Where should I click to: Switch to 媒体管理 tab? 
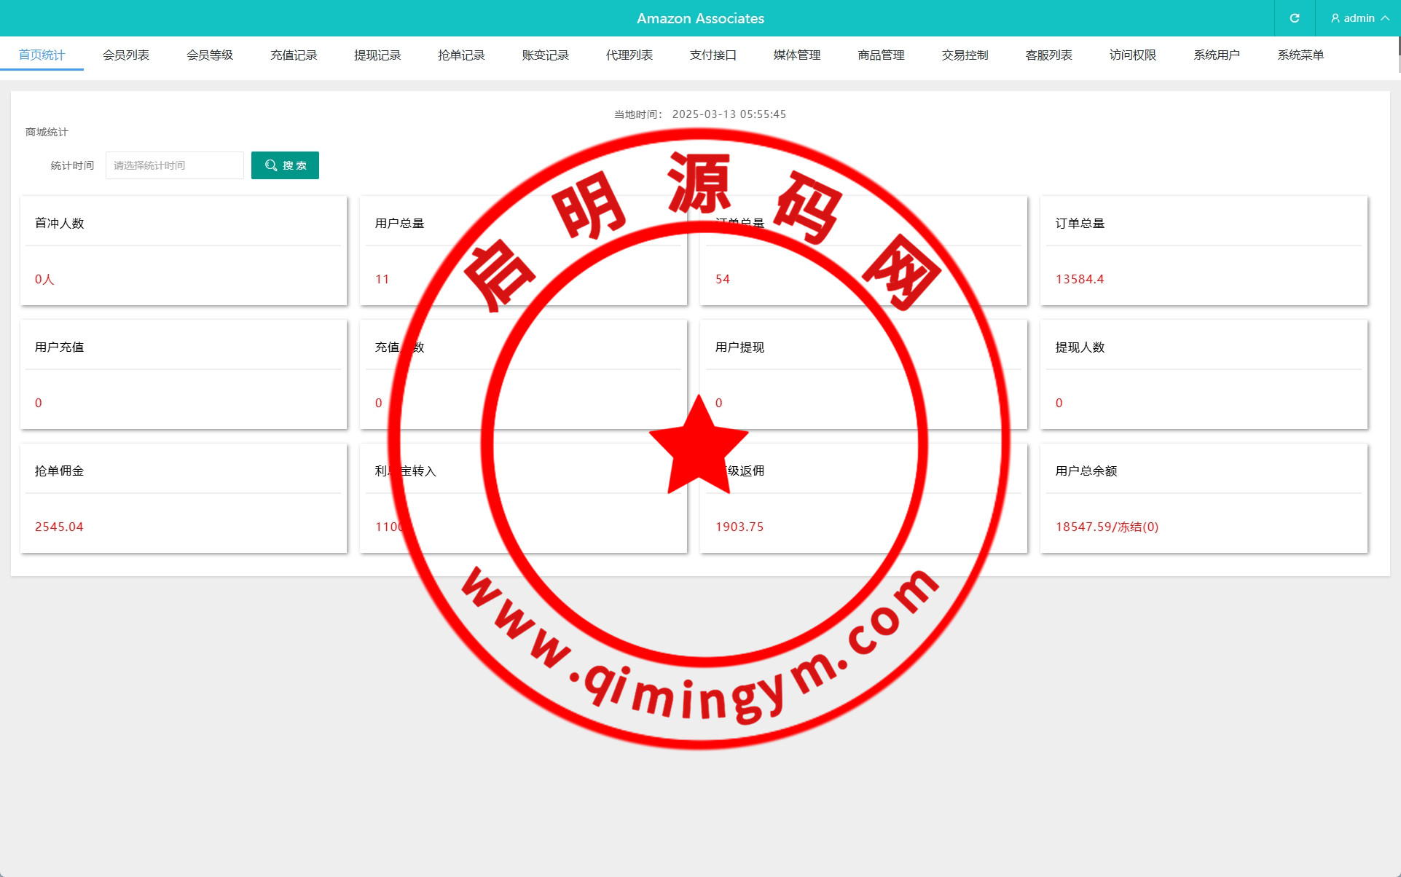(797, 55)
